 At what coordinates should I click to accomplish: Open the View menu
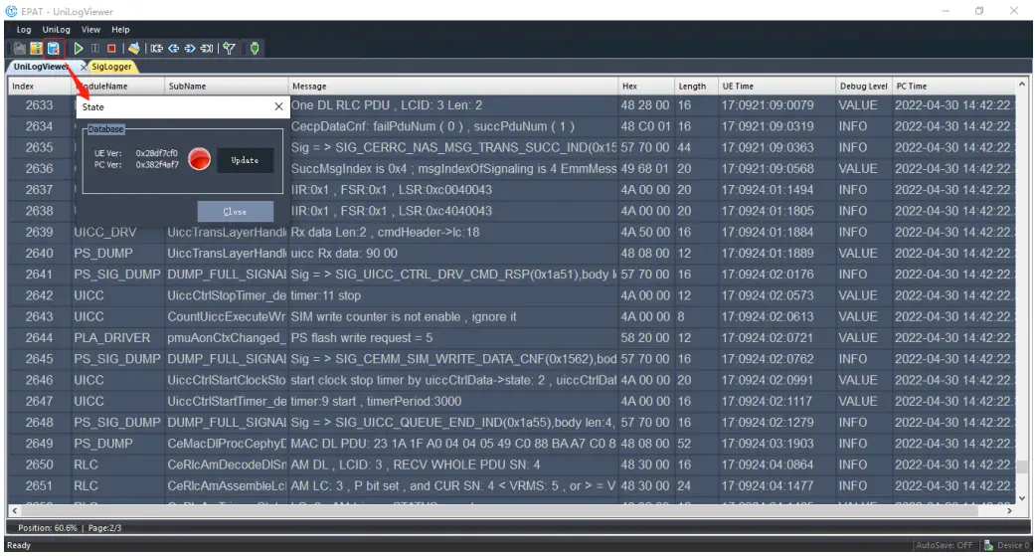click(90, 30)
